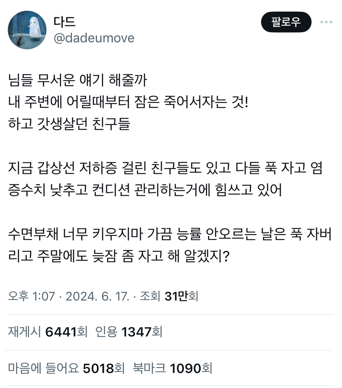Click the 2024. 6. 17. date

97,296
